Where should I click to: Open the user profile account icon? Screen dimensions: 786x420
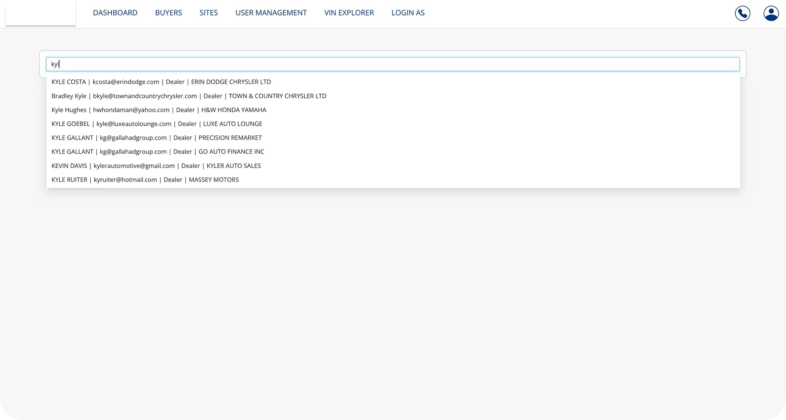click(x=771, y=13)
